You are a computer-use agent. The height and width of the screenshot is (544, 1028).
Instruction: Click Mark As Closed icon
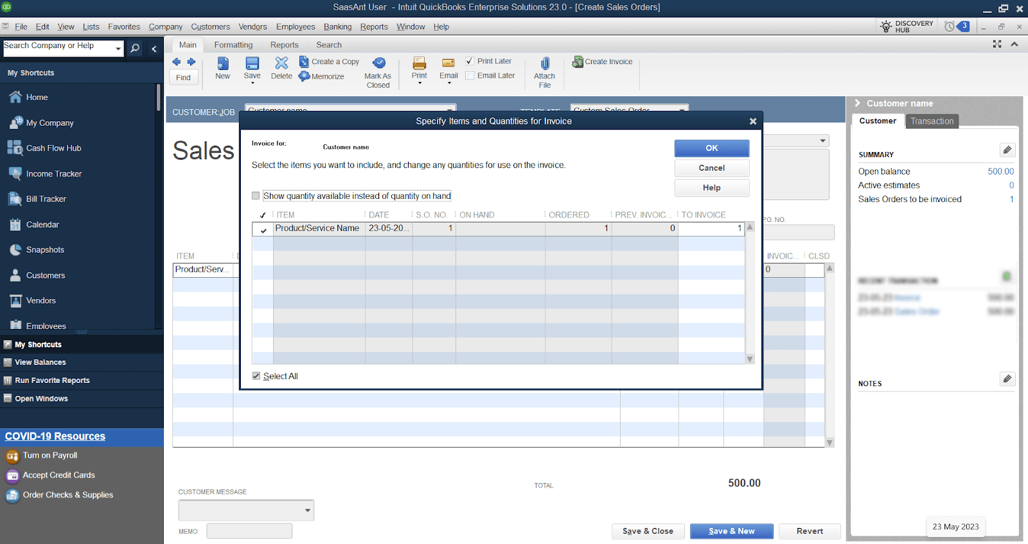click(379, 63)
